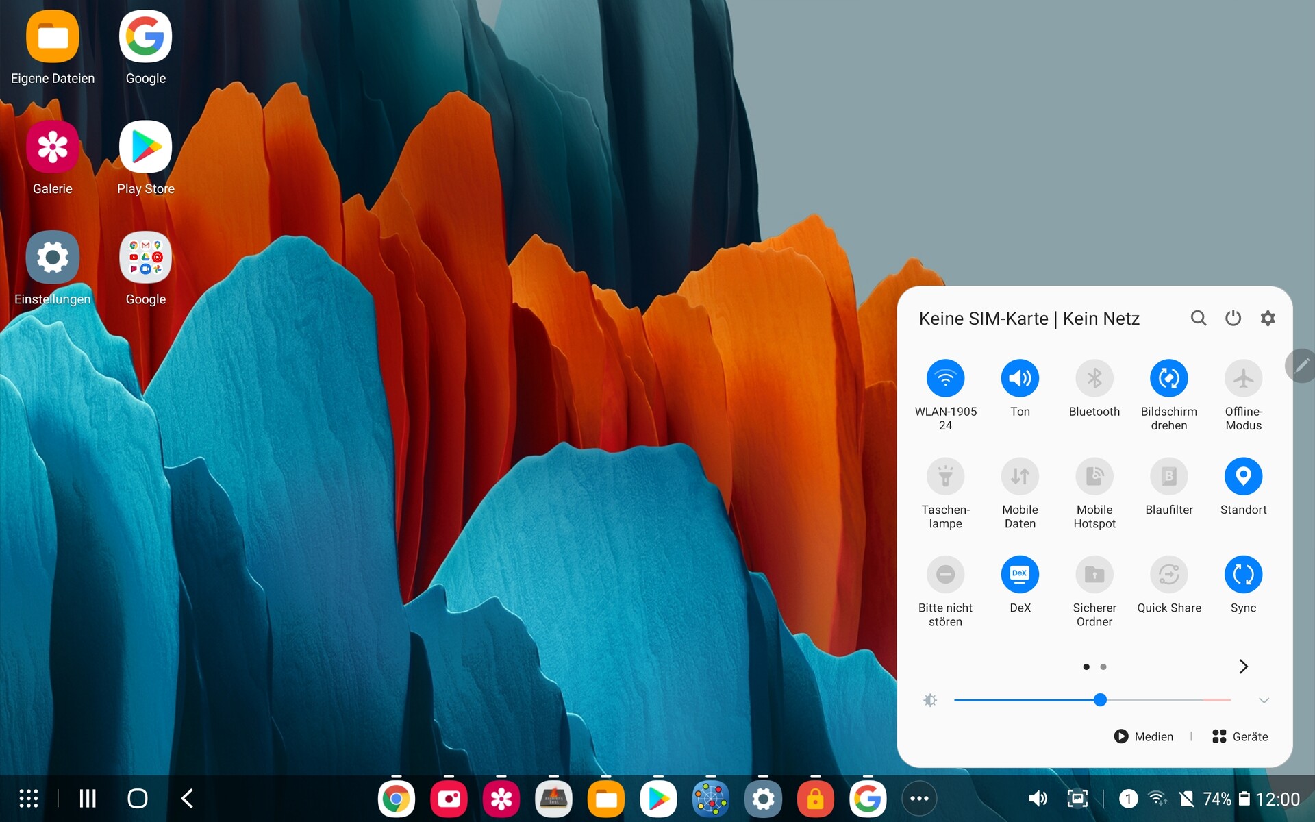Go to the next quick settings page
1315x822 pixels.
point(1243,665)
